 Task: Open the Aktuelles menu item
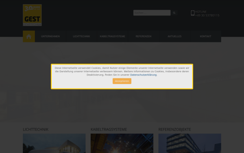click(x=174, y=36)
